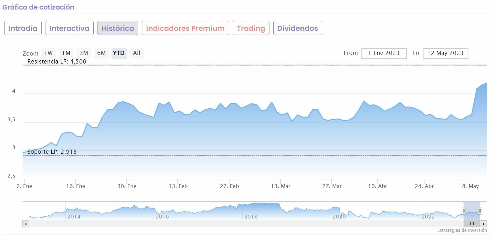This screenshot has height=242, width=495.
Task: Set zoom range to 1M
Action: pos(66,53)
